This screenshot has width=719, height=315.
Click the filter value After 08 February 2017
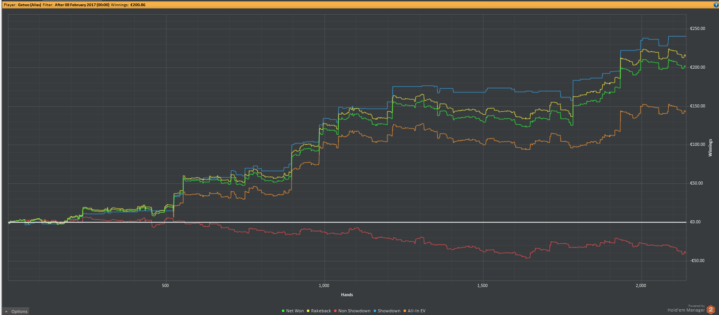point(82,5)
